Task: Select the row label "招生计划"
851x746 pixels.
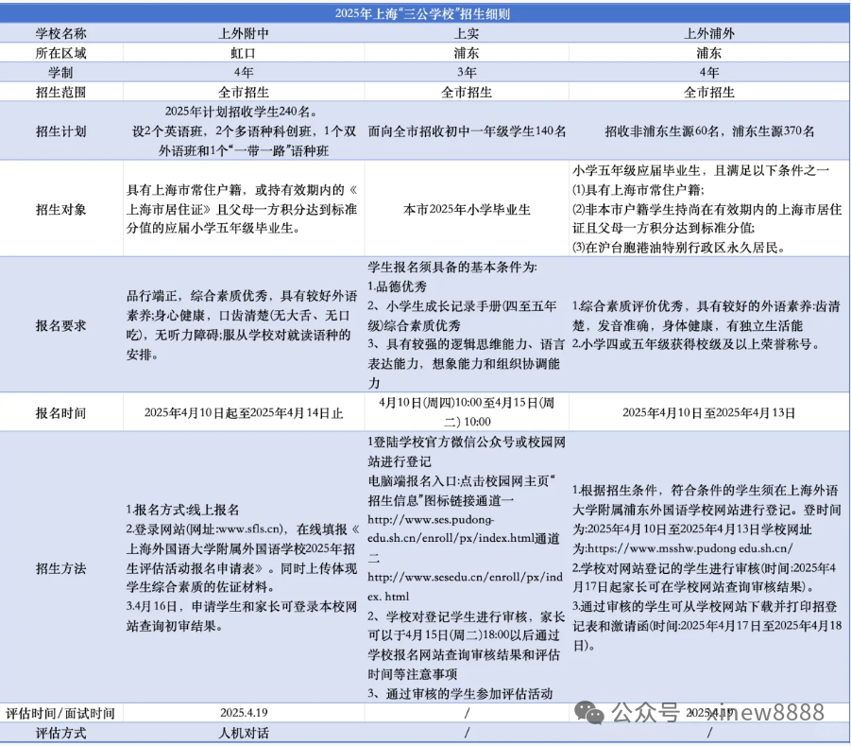Action: pyautogui.click(x=60, y=130)
